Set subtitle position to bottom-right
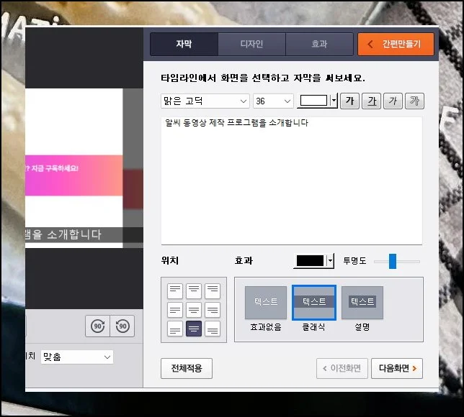 (x=212, y=329)
